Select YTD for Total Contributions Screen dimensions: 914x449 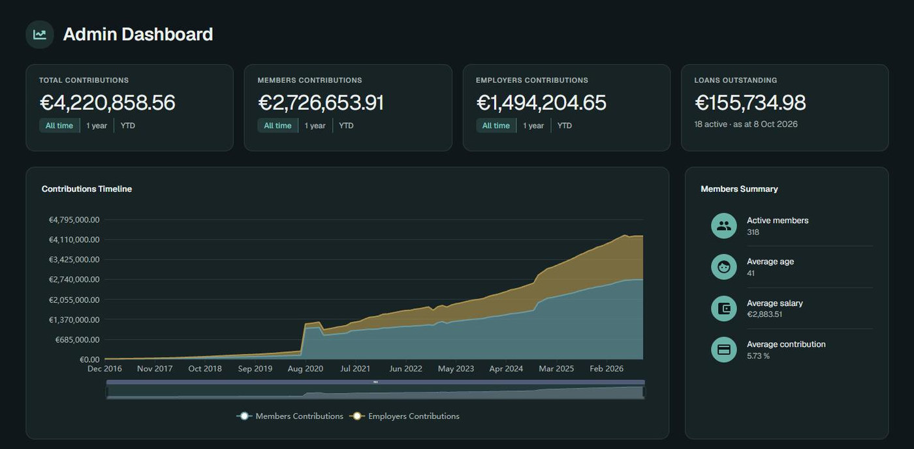click(x=128, y=125)
